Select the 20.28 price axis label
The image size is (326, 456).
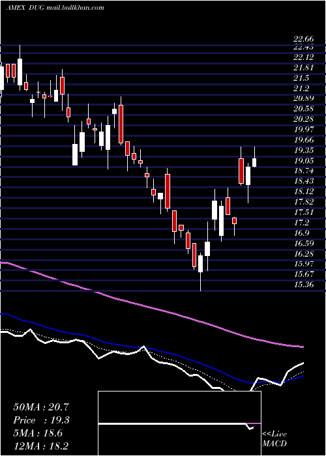coord(303,119)
